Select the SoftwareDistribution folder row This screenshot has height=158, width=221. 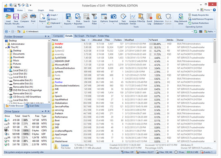click(x=132, y=68)
